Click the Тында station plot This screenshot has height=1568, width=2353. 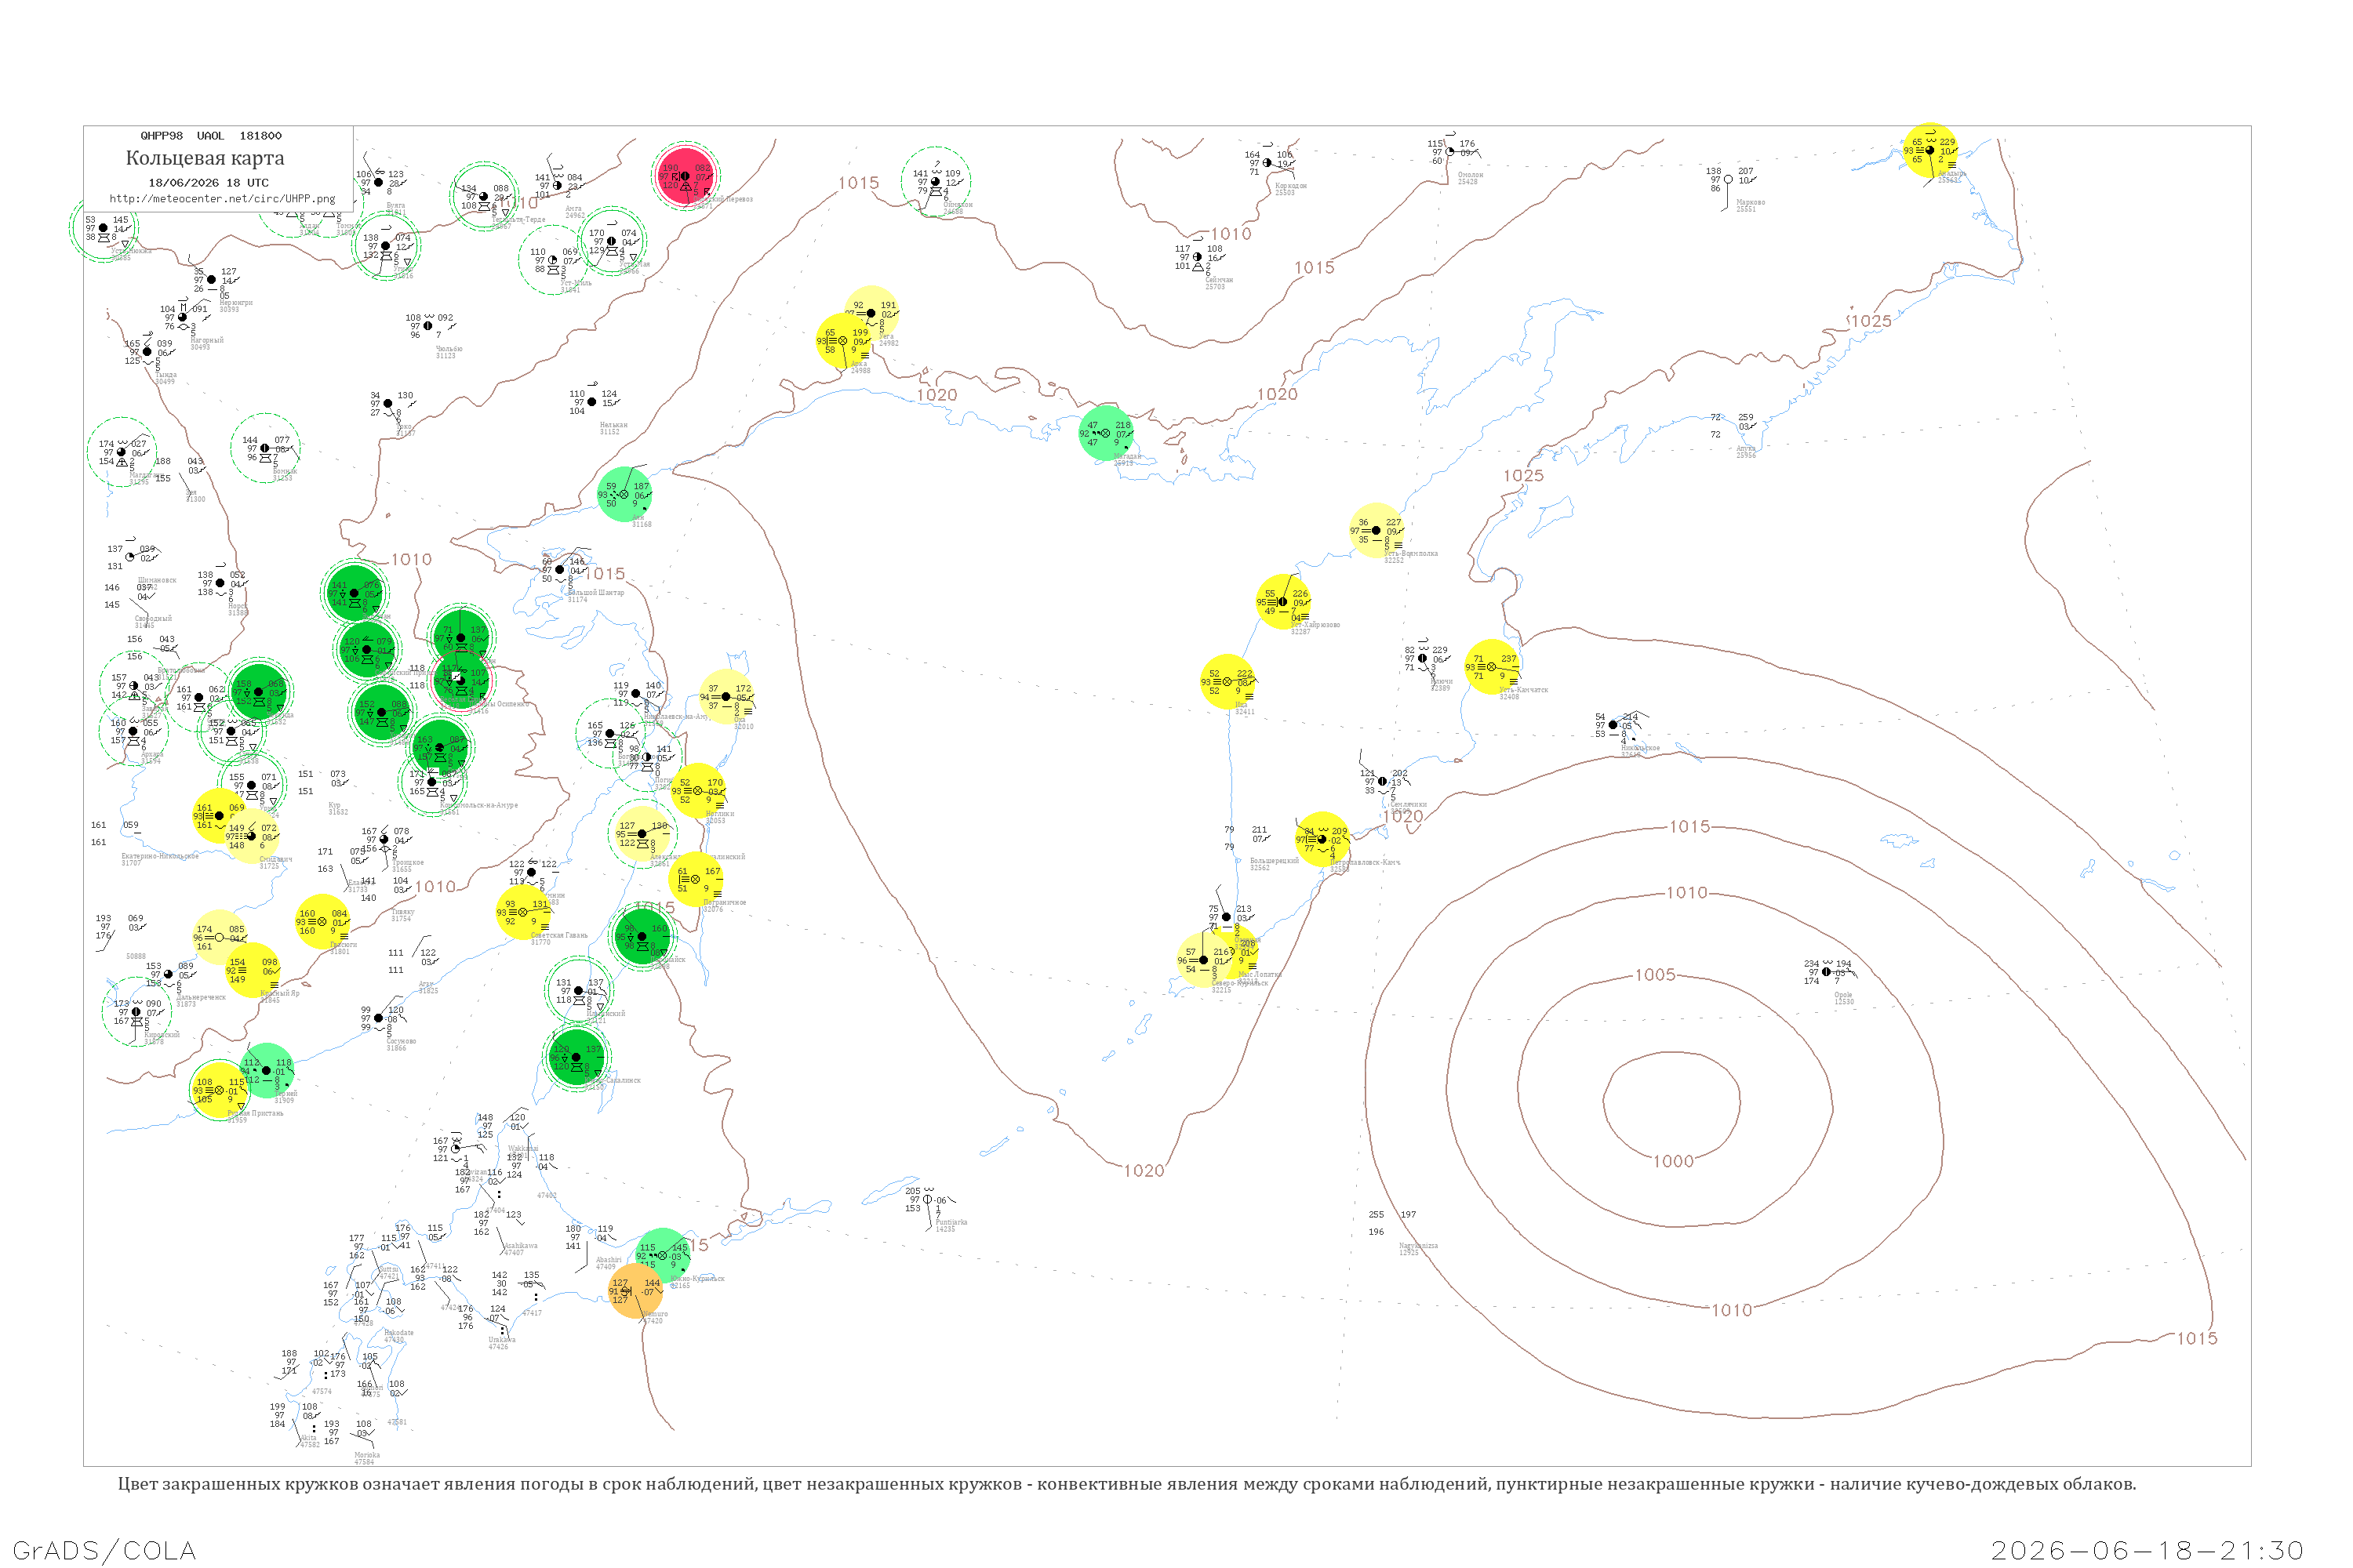click(x=147, y=352)
